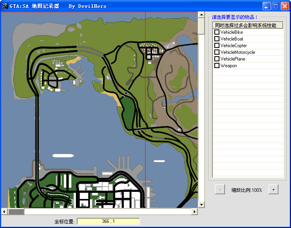Click the map scroll down arrow
The image size is (291, 228).
[x=201, y=205]
